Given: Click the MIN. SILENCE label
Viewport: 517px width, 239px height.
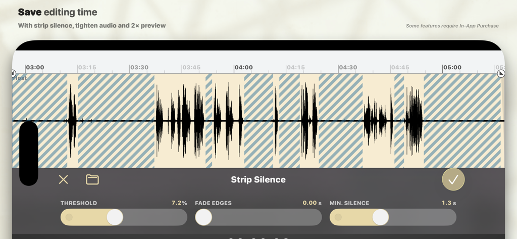Looking at the screenshot, I should [x=349, y=203].
